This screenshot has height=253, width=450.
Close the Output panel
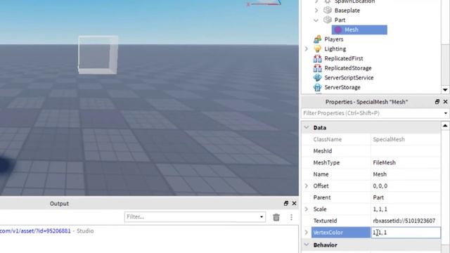pos(294,203)
